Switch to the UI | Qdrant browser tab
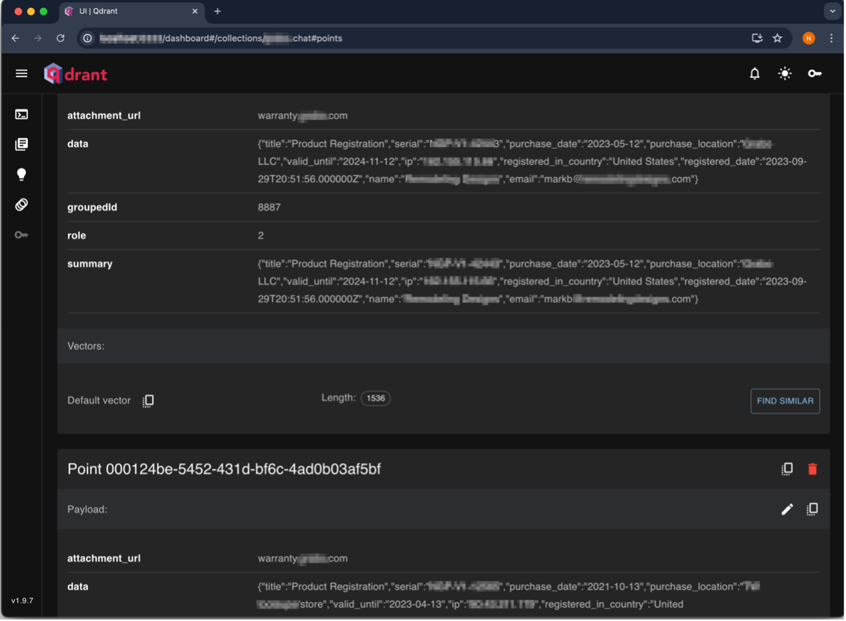The image size is (846, 621). (132, 12)
